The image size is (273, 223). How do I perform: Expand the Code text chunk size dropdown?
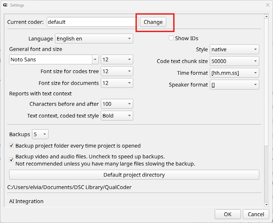click(x=234, y=61)
